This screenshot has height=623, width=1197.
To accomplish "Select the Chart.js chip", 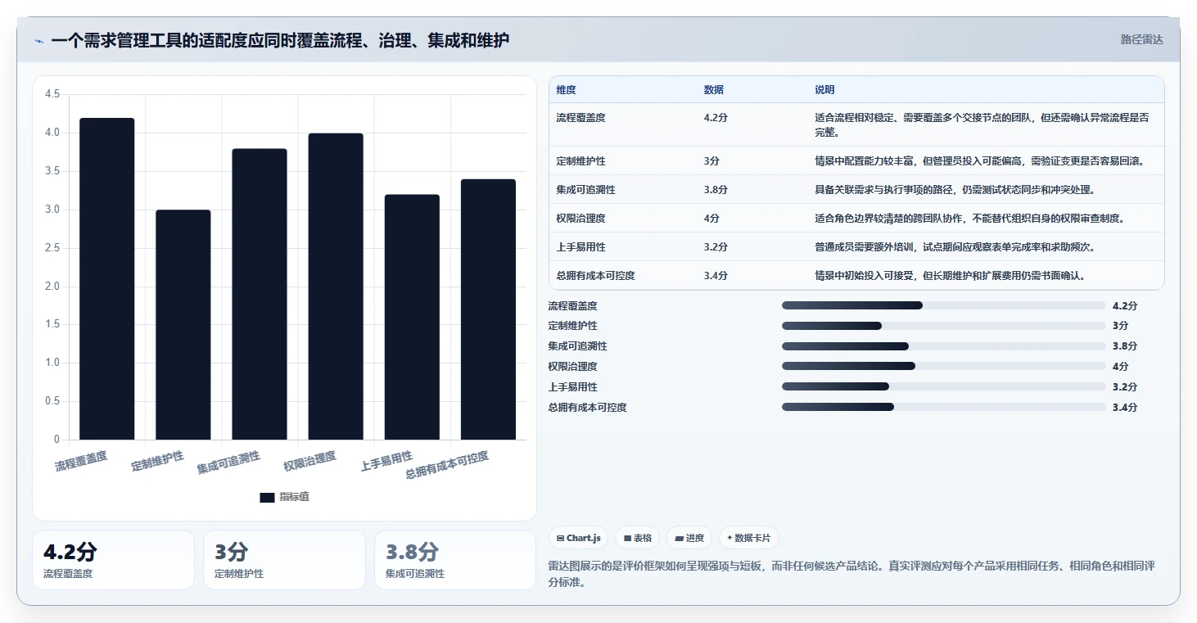I will (x=579, y=538).
